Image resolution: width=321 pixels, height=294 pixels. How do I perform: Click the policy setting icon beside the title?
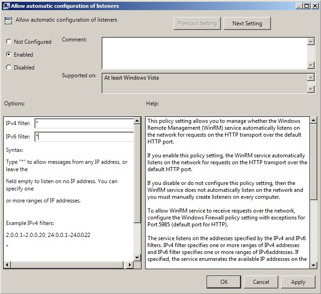coord(8,21)
